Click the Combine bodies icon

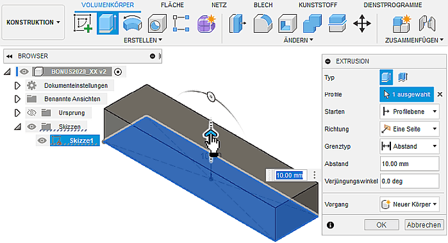coord(312,24)
